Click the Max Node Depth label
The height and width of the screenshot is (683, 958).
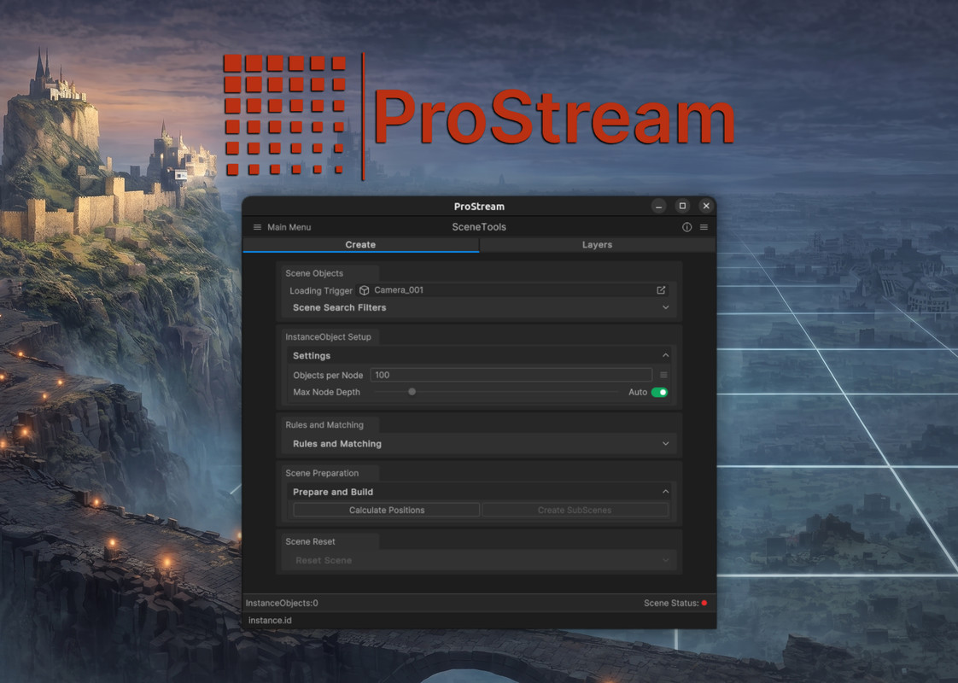[327, 392]
